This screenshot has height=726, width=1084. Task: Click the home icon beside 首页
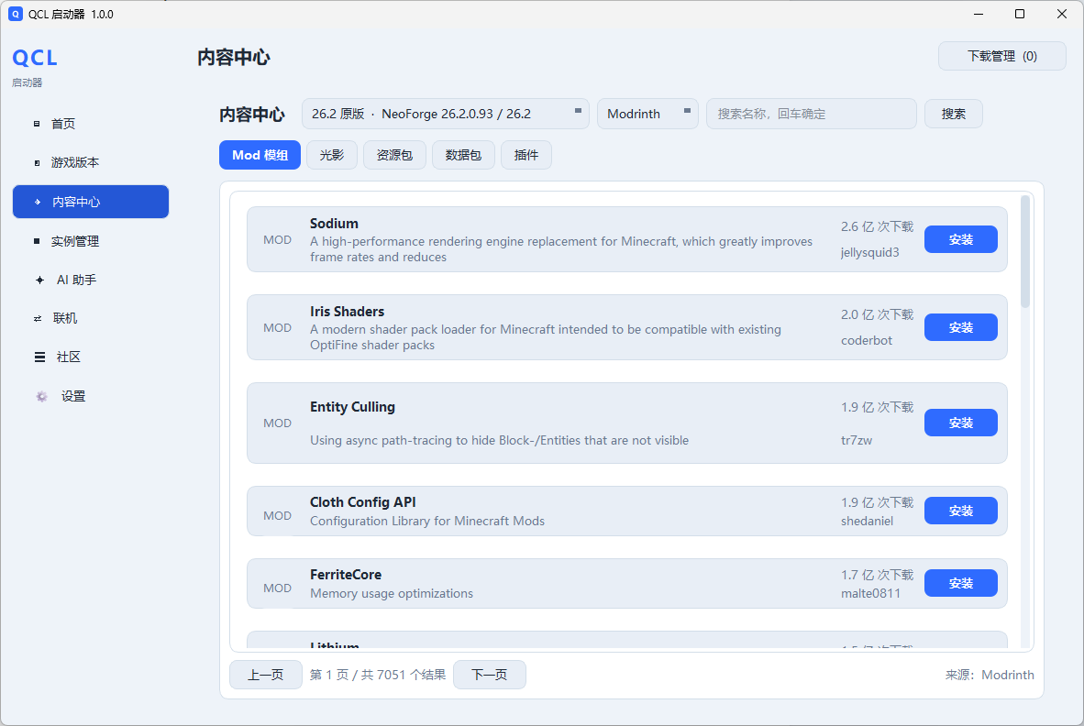point(37,124)
